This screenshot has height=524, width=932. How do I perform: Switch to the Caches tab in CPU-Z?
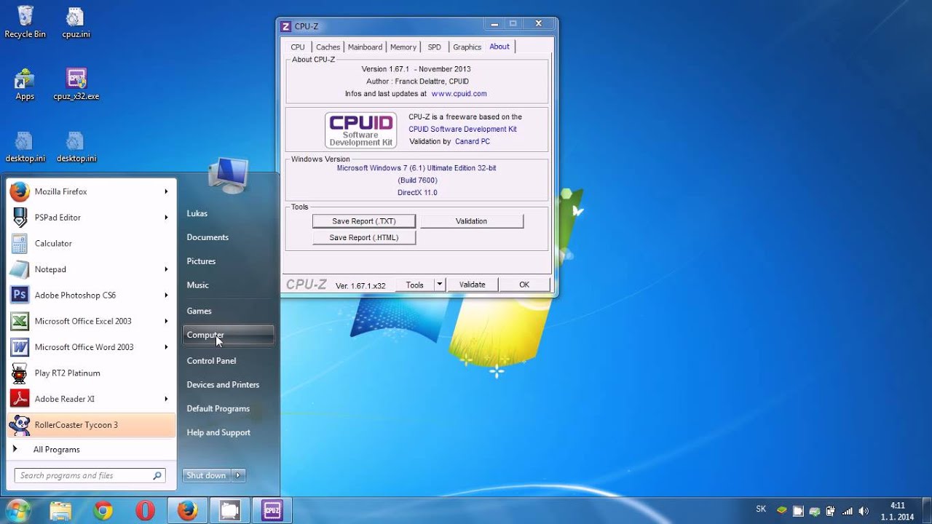point(328,47)
